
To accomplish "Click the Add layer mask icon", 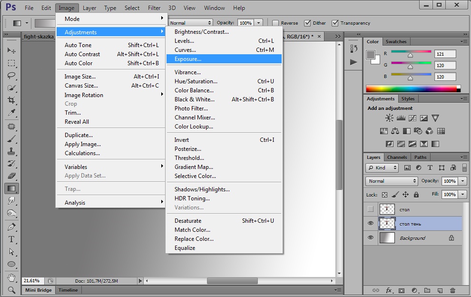I will (402, 290).
